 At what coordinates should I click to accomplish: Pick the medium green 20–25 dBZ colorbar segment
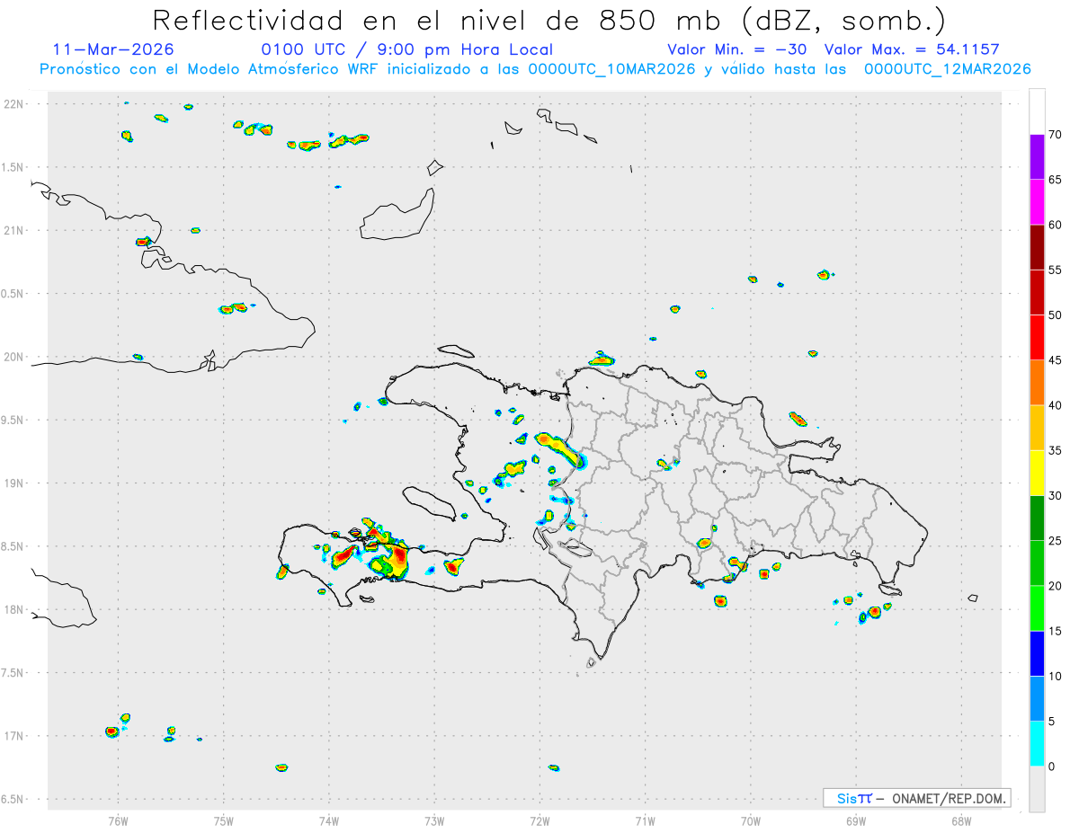tap(1037, 563)
